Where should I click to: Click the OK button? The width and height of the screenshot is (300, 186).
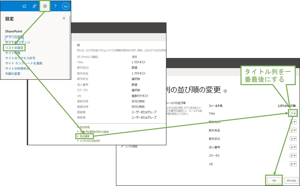click(274, 180)
